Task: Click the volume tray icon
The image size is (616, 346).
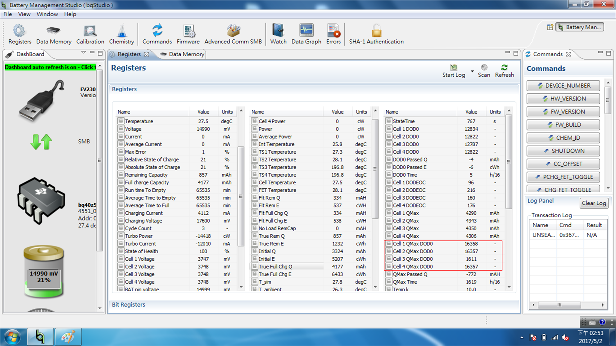Action: tap(565, 337)
